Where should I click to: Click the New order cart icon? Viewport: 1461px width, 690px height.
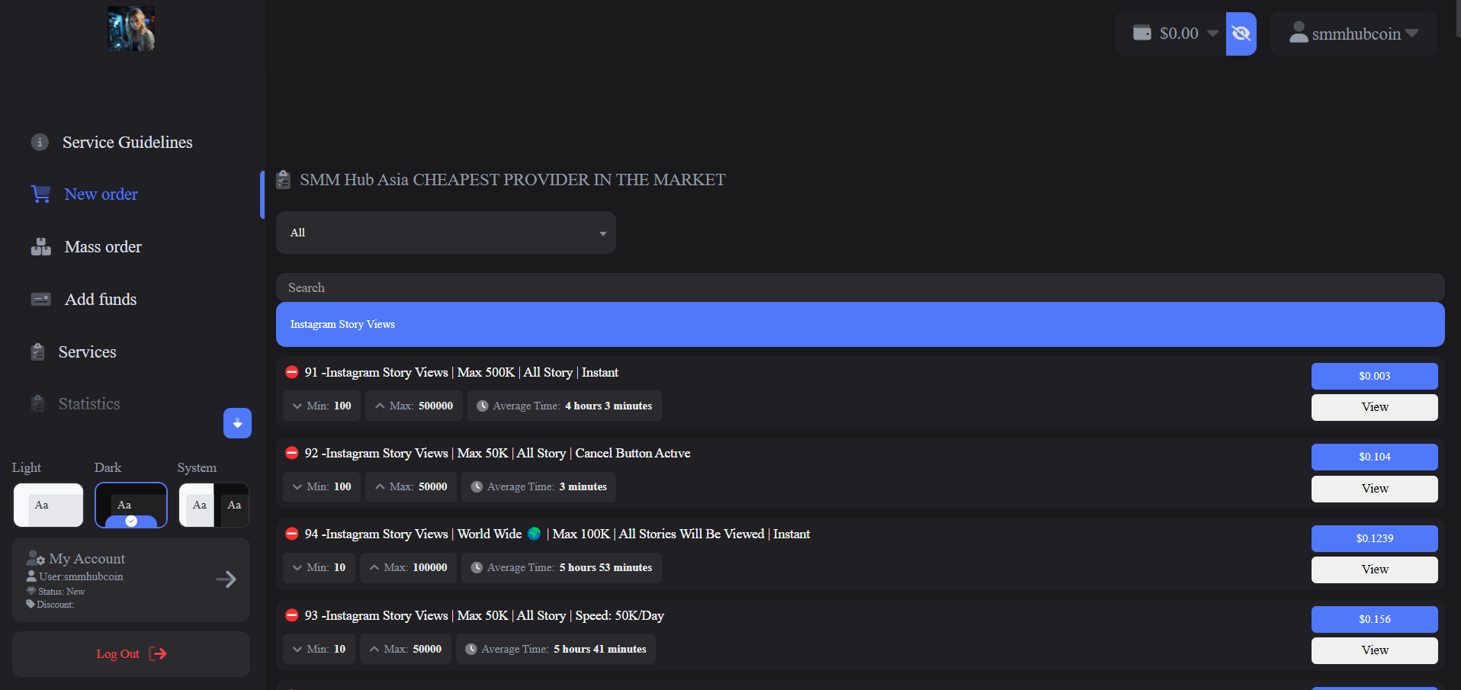click(40, 194)
